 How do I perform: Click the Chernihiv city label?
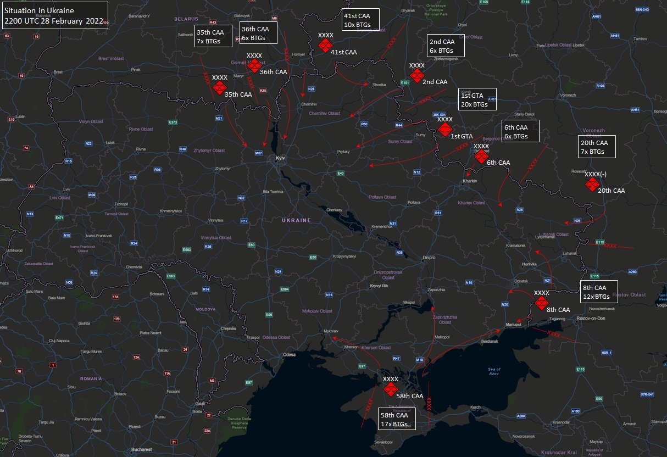[309, 104]
